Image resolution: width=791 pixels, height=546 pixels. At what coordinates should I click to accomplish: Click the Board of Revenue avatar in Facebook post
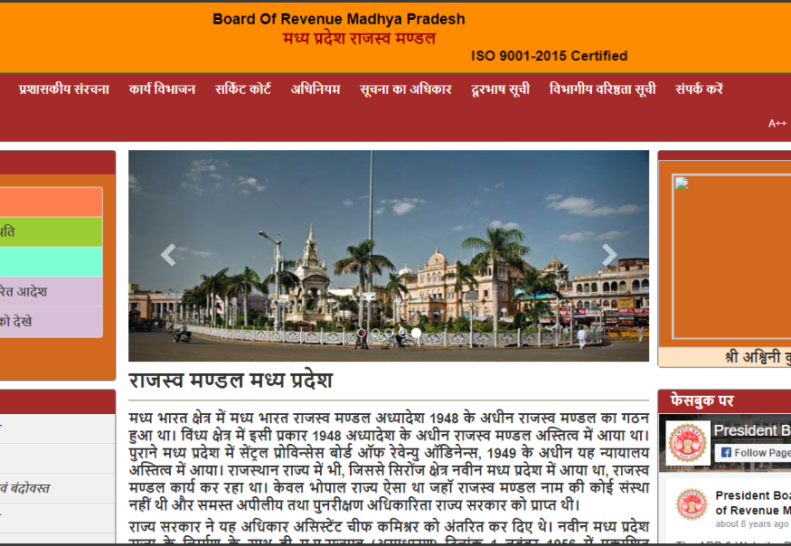[x=692, y=503]
